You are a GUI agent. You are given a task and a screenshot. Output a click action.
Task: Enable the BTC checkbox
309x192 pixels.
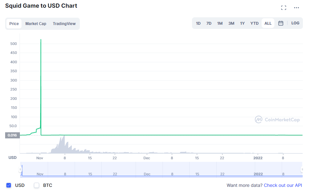pyautogui.click(x=37, y=185)
